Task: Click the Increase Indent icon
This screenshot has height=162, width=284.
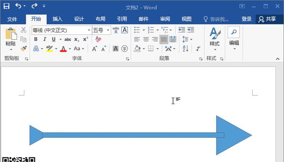Action: [x=190, y=30]
